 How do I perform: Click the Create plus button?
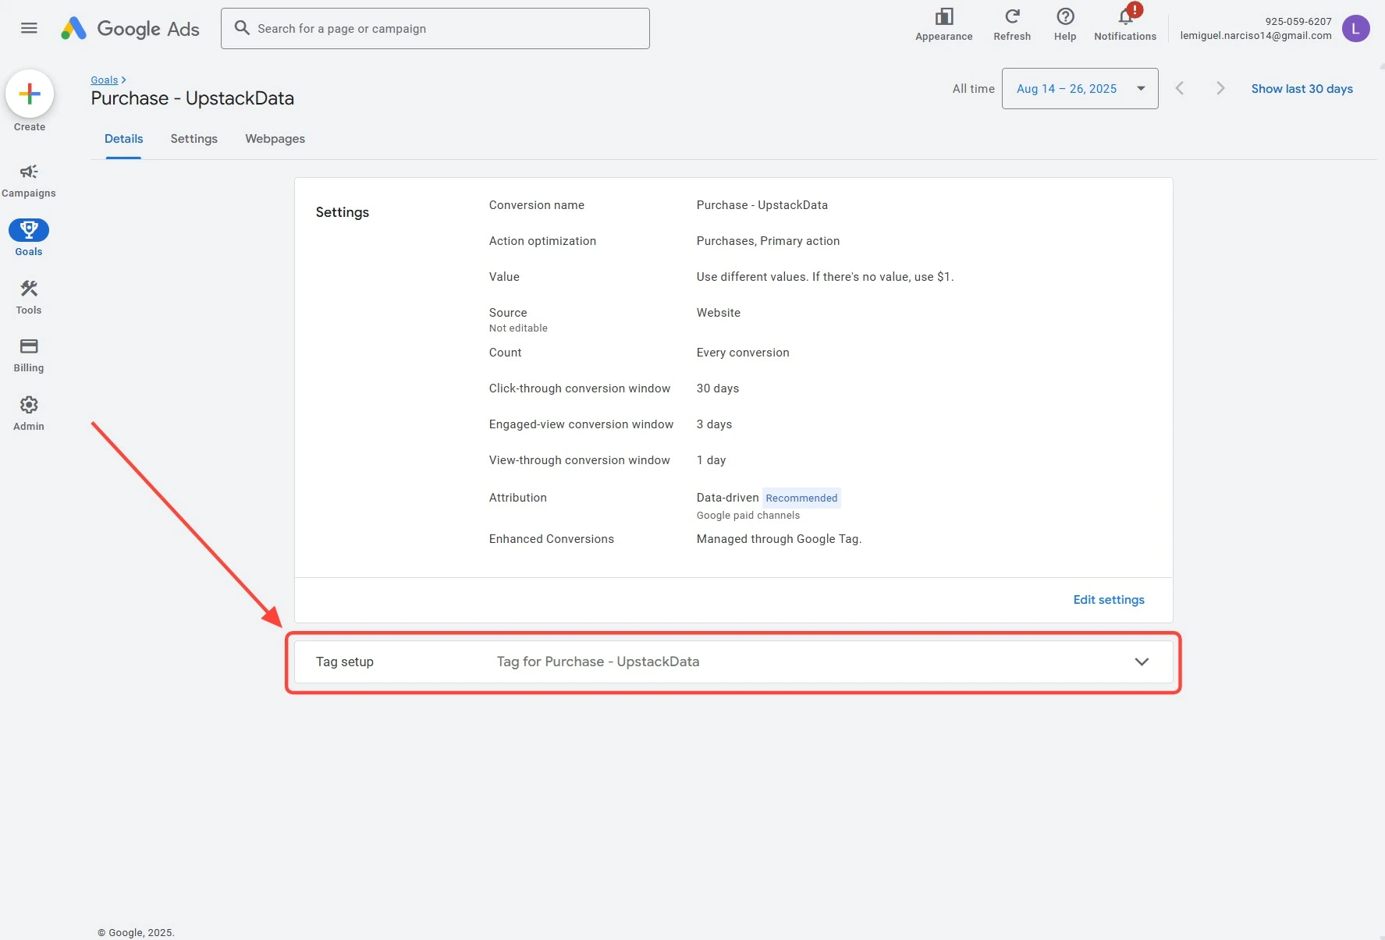click(30, 94)
